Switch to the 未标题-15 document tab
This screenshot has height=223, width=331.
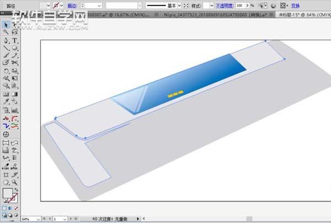305,14
